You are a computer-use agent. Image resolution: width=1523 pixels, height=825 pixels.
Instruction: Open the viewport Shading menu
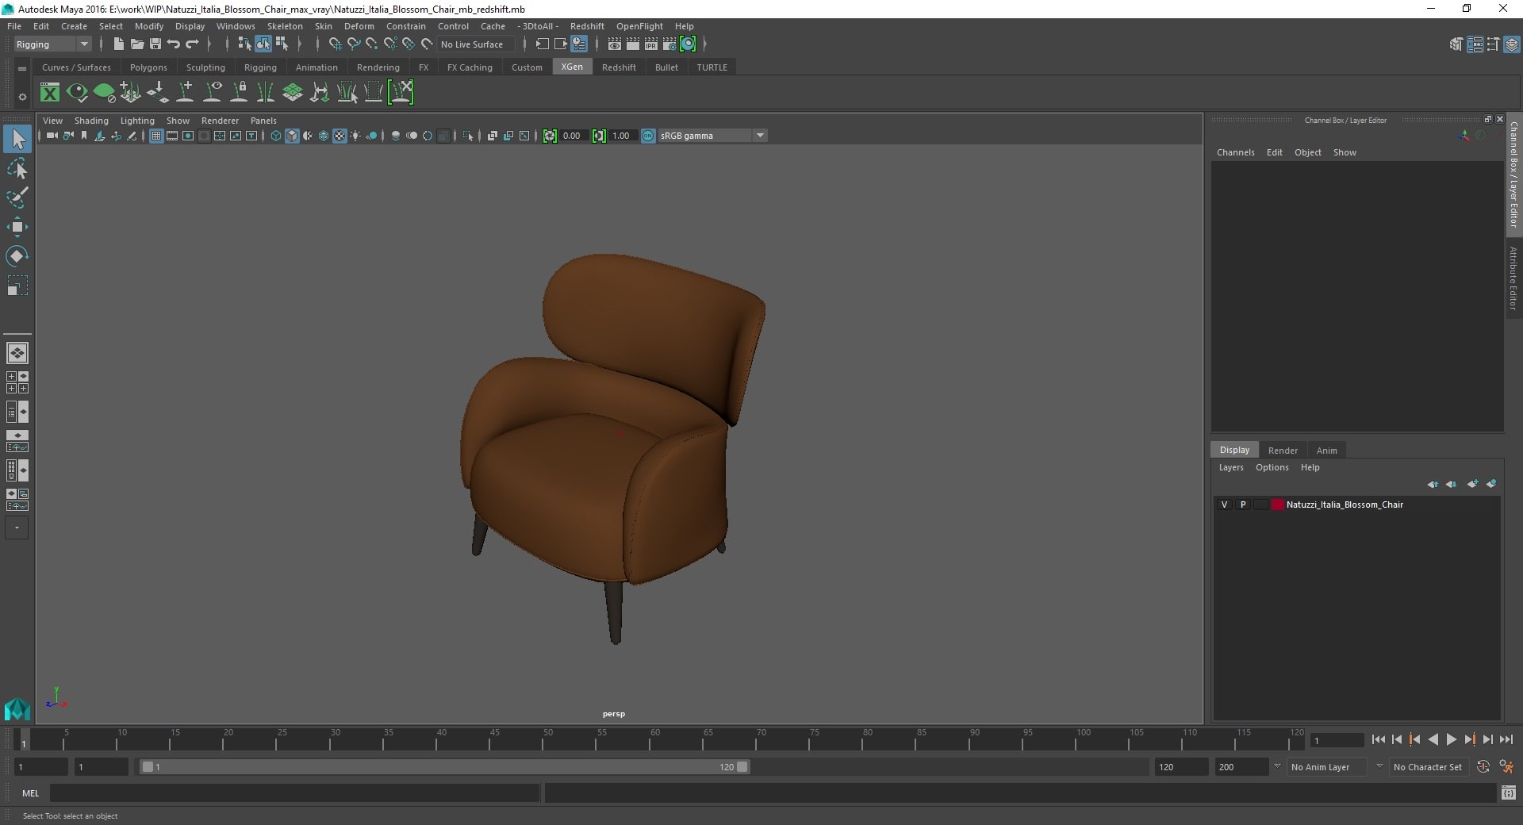91,121
